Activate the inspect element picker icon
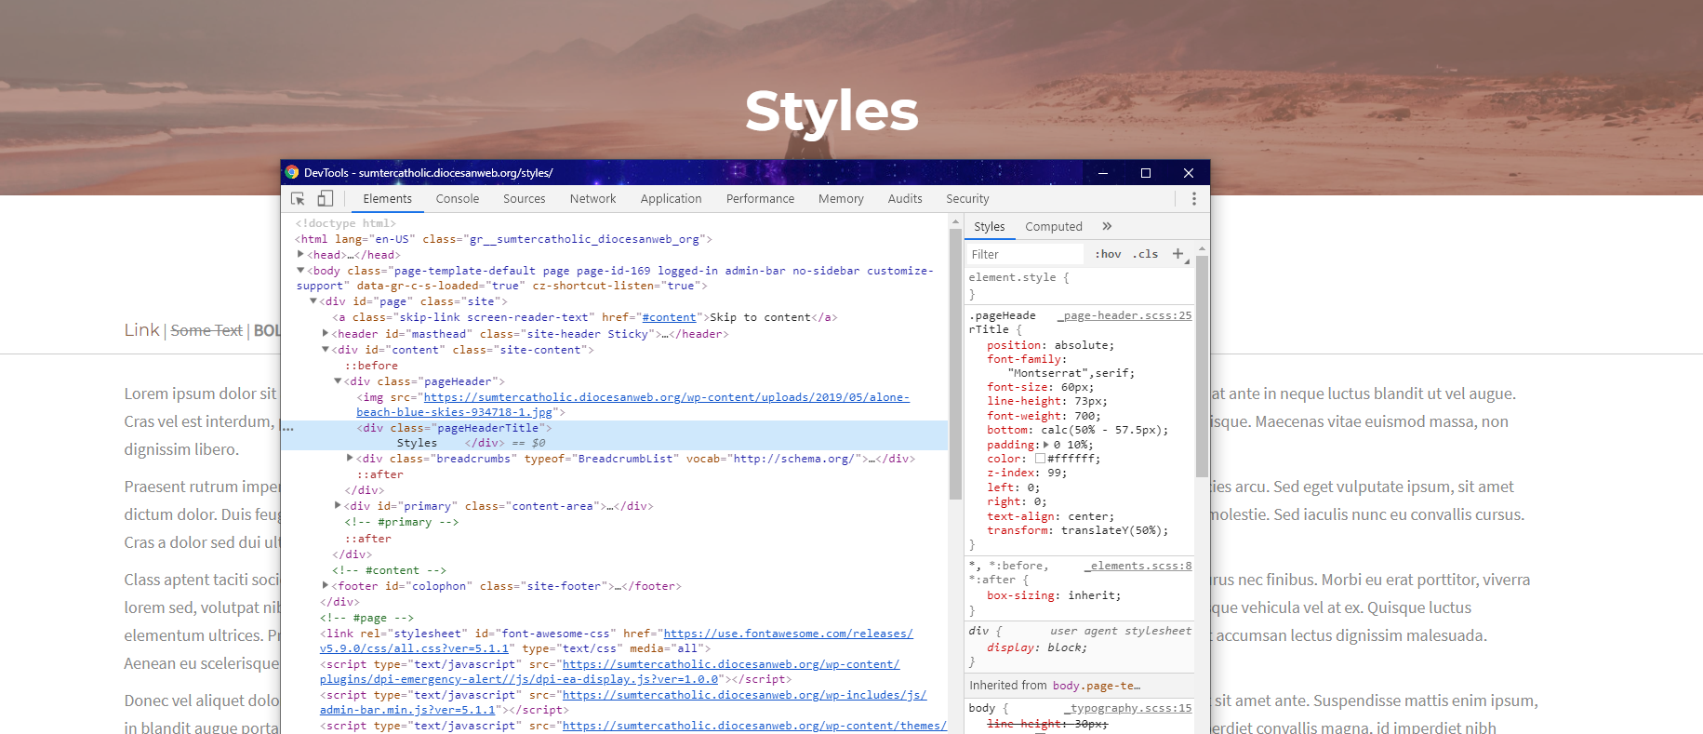The width and height of the screenshot is (1703, 734). click(298, 199)
